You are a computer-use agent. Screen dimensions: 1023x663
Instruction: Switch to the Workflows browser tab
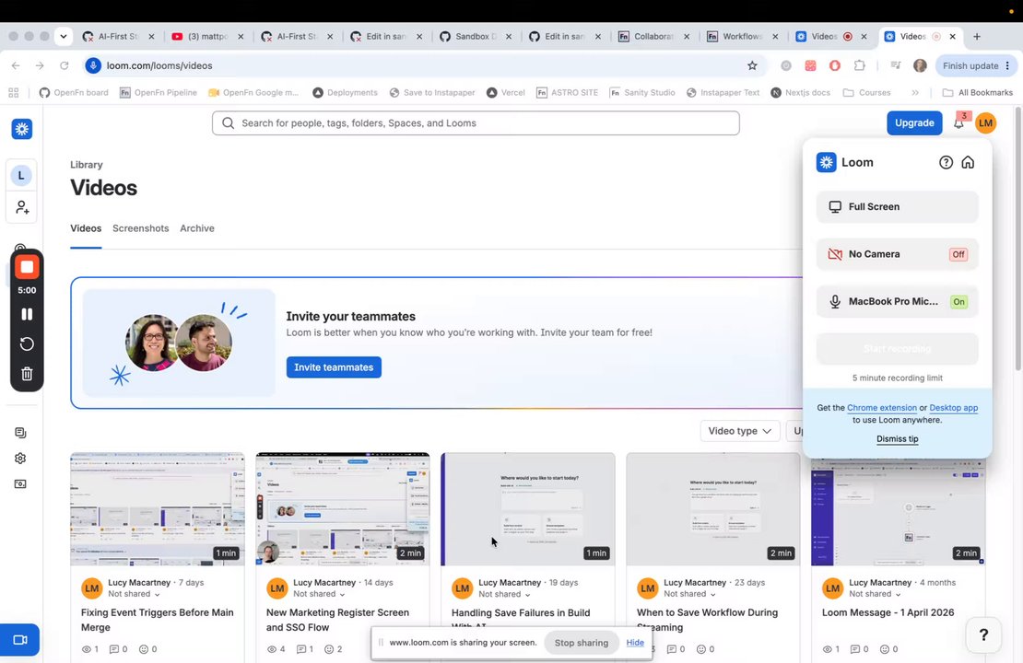(x=742, y=37)
